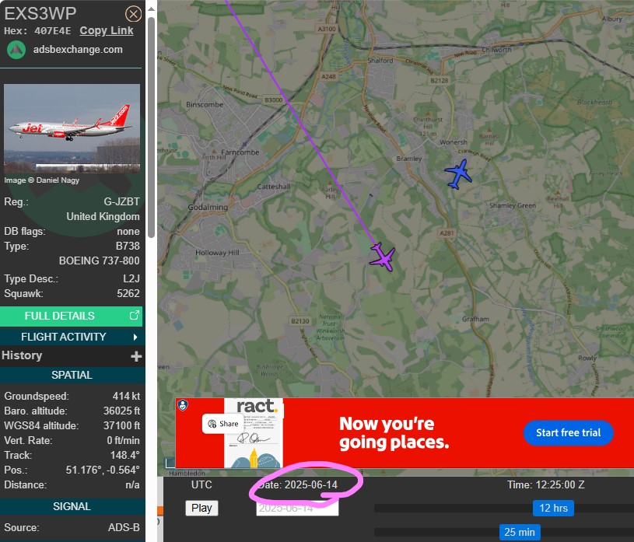Click the replay date input field
Screen dimensions: 634x542
(297, 509)
